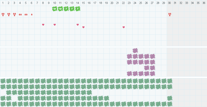Viewport: 207px width, 107px height.
Task: Select the day 30 green mark in the fourth green row
Action: coord(170,98)
